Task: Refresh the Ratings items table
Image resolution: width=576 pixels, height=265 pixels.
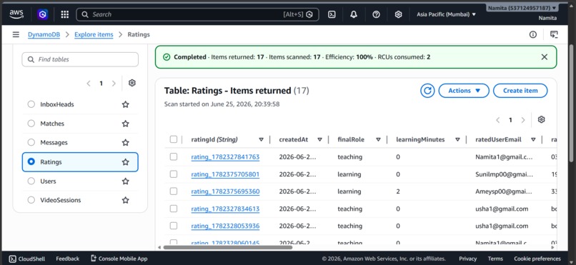Action: 427,91
